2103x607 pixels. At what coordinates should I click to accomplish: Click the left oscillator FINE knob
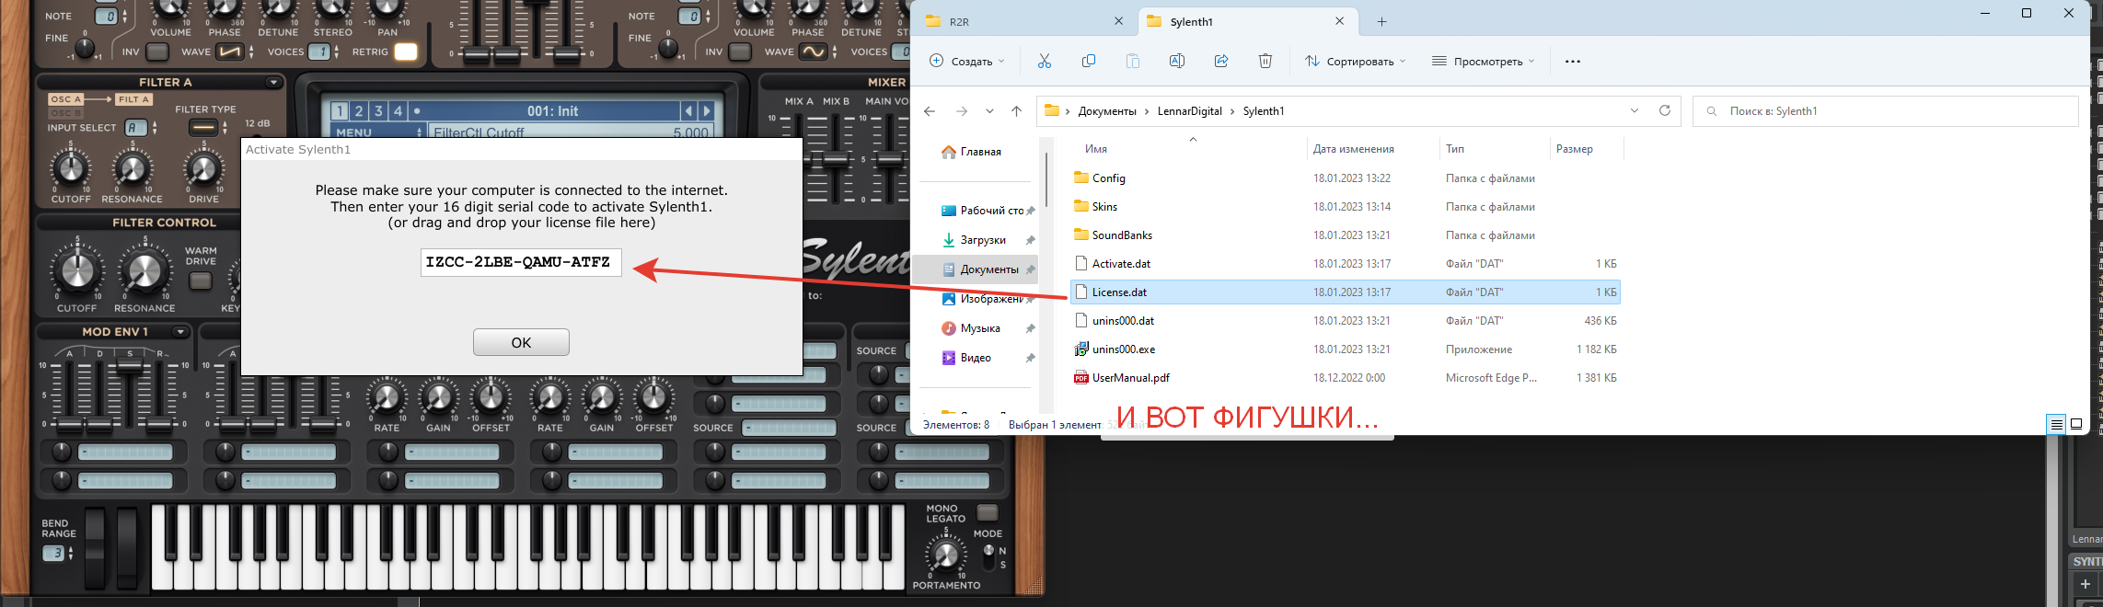84,47
